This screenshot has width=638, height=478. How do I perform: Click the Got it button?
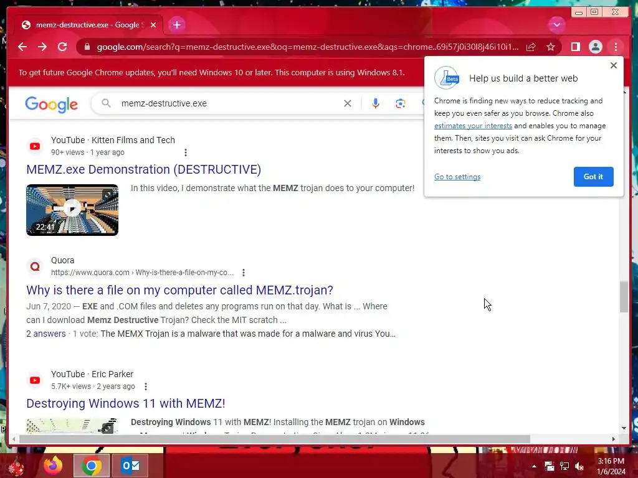[593, 177]
